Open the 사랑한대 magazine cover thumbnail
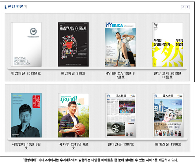Image resolution: width=195 pixels, height=163 pixels. 26,115
